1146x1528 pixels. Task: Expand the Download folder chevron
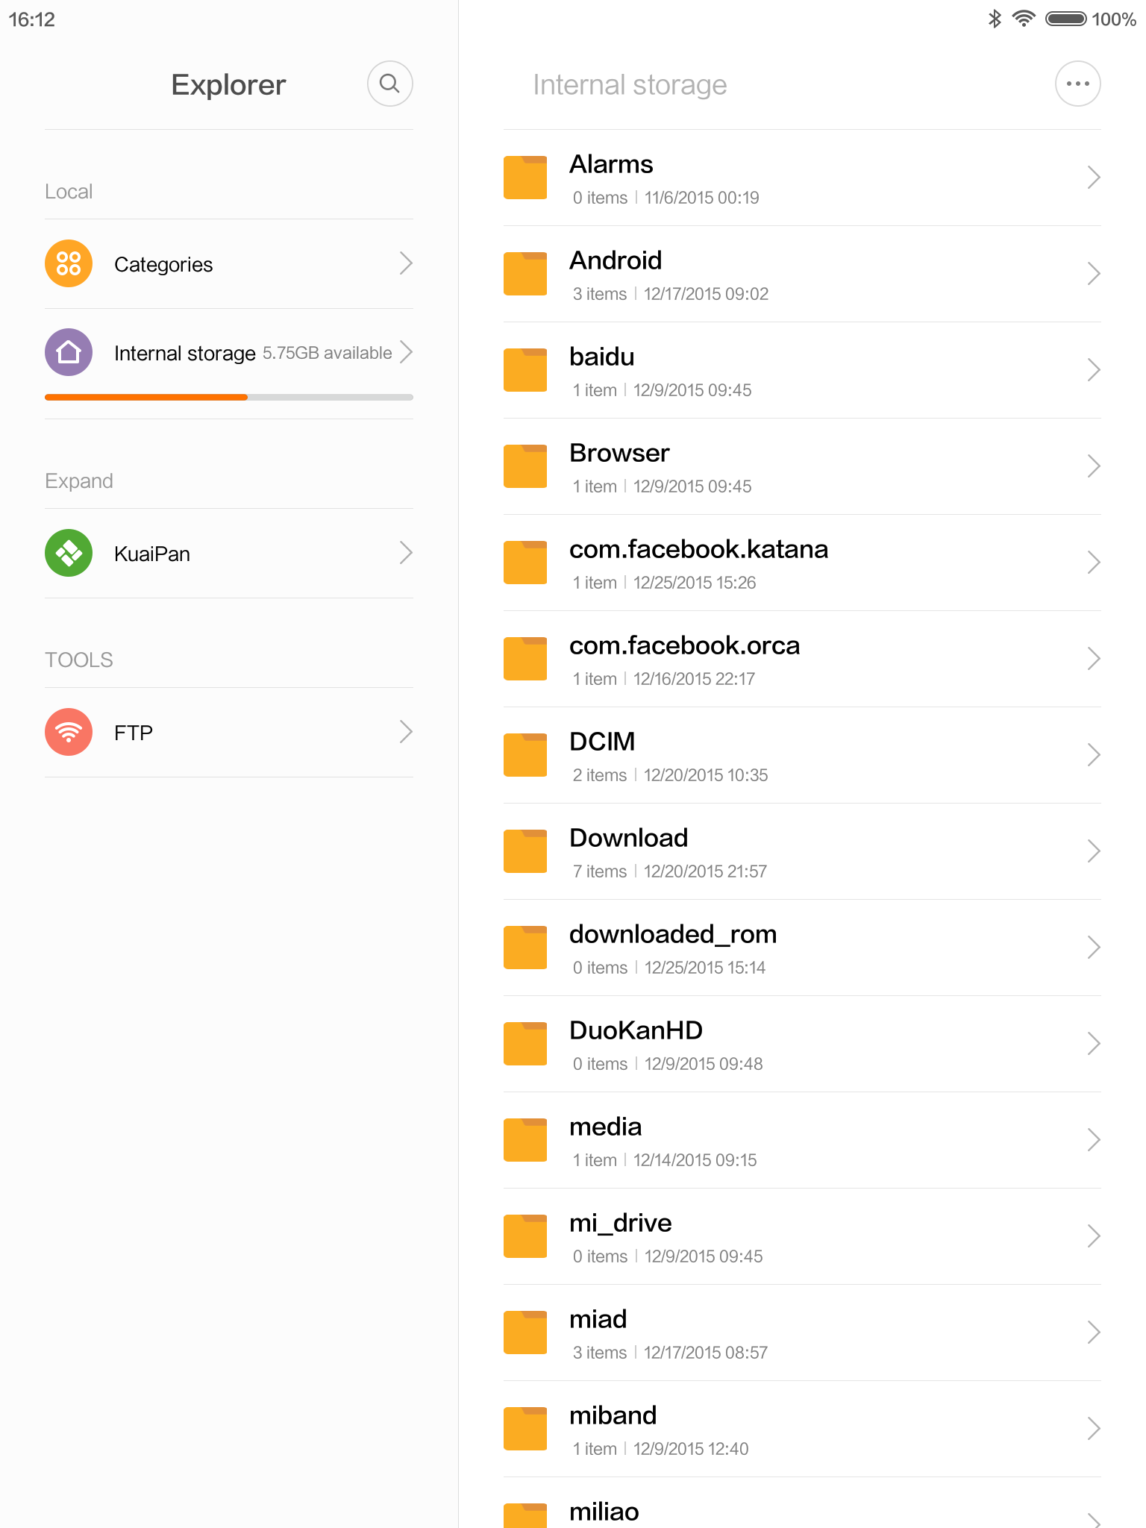point(1094,851)
